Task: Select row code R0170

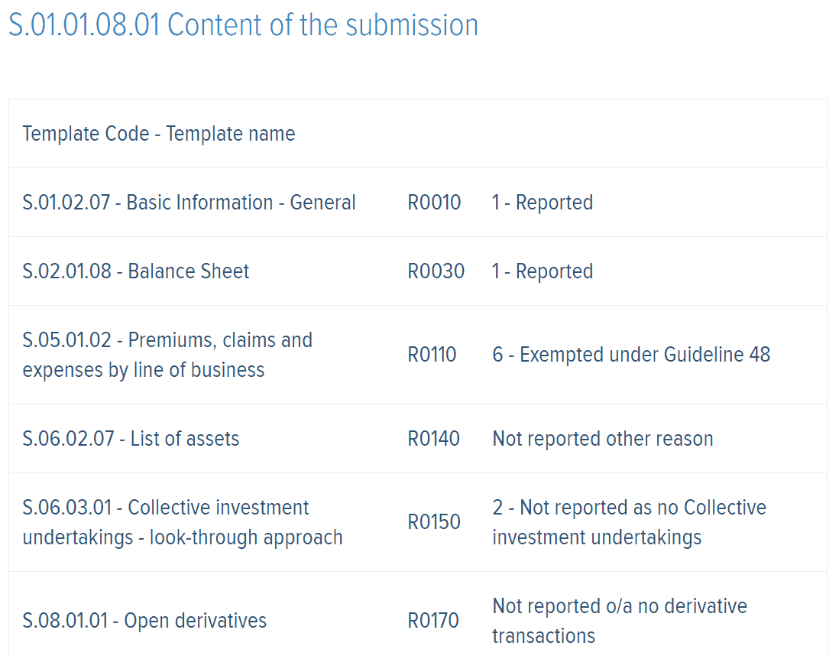Action: [x=433, y=621]
